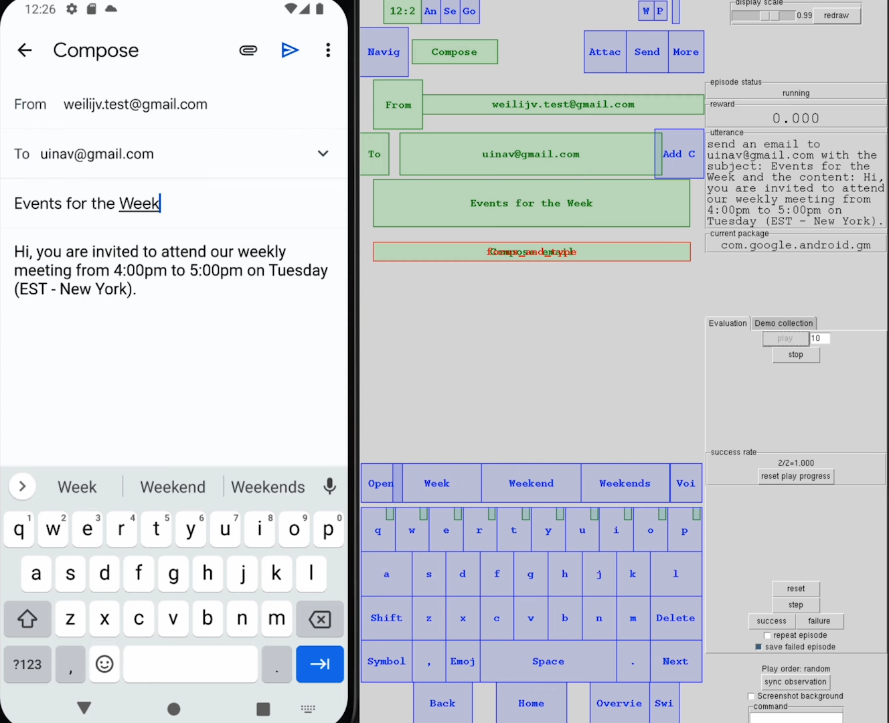Click the 'More' box in the overlay view
This screenshot has height=723, width=889.
[686, 52]
